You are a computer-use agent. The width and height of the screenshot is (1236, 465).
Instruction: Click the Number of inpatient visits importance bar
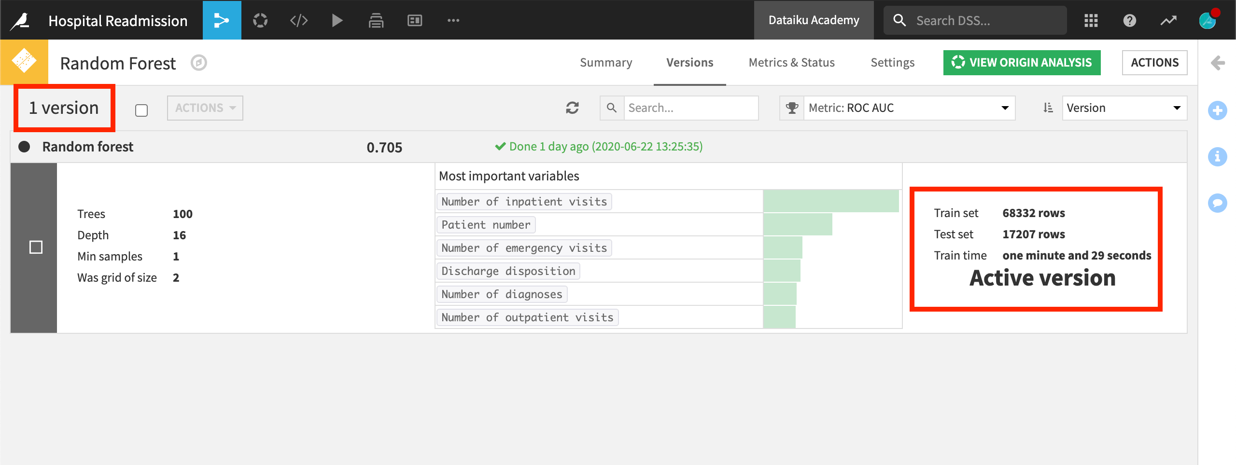(x=830, y=201)
